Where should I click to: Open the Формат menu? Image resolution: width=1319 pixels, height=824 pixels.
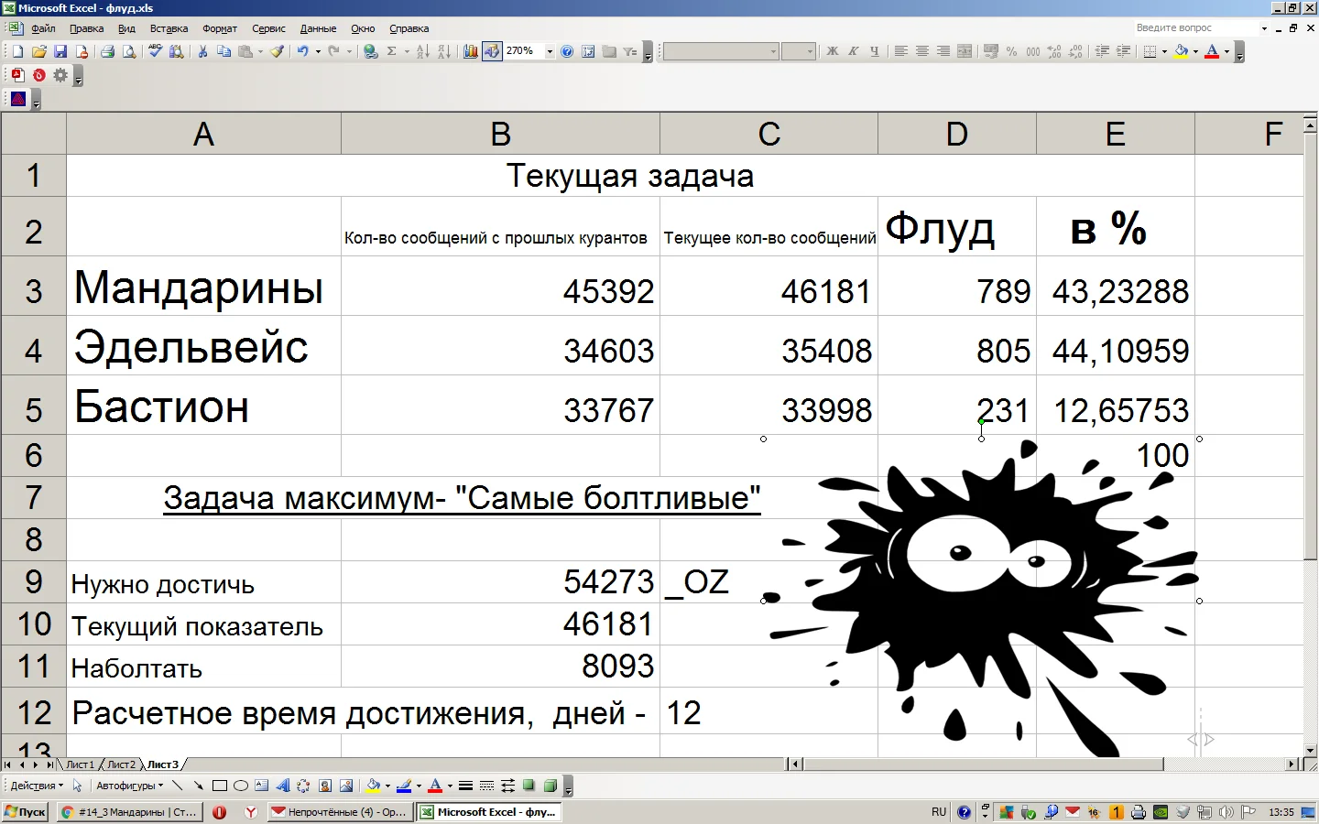pos(220,28)
